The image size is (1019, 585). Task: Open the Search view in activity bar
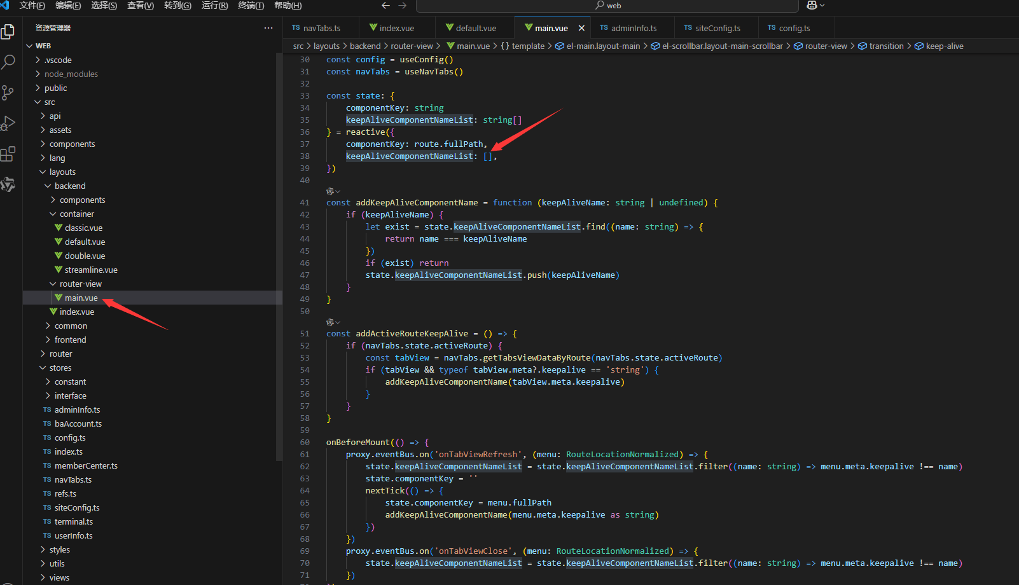click(8, 62)
